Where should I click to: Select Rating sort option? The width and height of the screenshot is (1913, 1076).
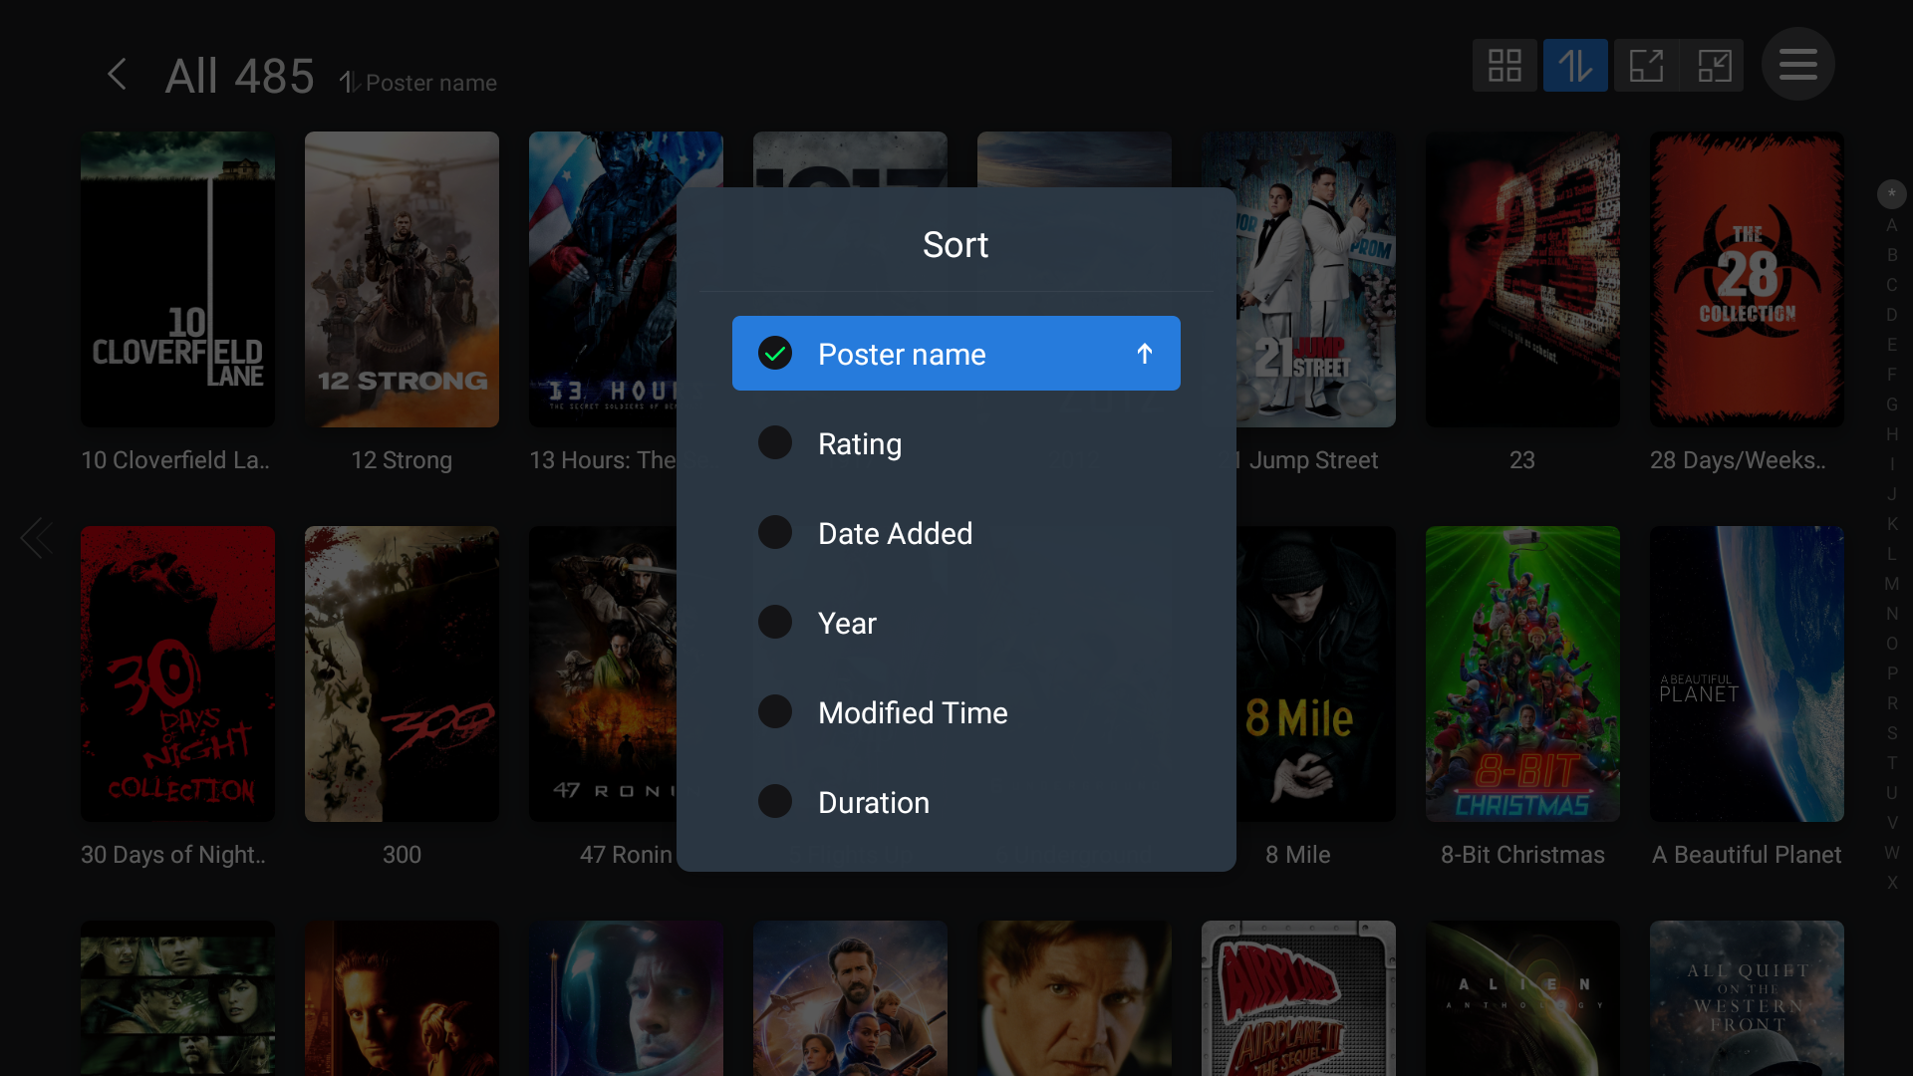pyautogui.click(x=956, y=443)
